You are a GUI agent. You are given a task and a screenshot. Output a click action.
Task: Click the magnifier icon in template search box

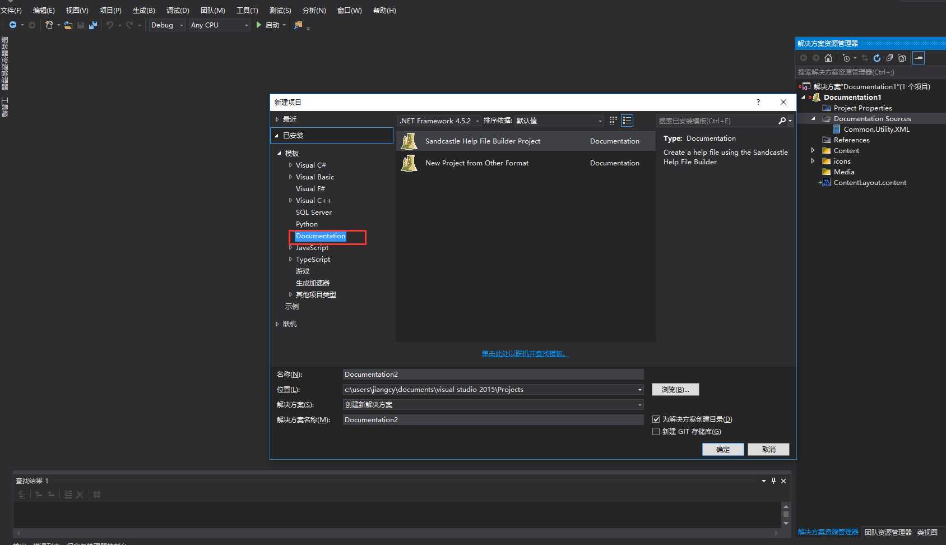point(782,121)
